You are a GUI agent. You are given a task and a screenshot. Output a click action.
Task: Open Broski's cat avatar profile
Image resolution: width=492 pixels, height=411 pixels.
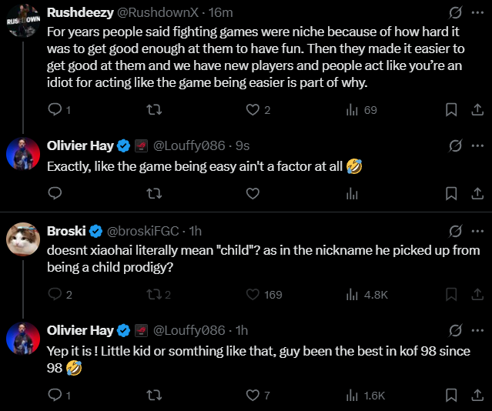[x=22, y=239]
